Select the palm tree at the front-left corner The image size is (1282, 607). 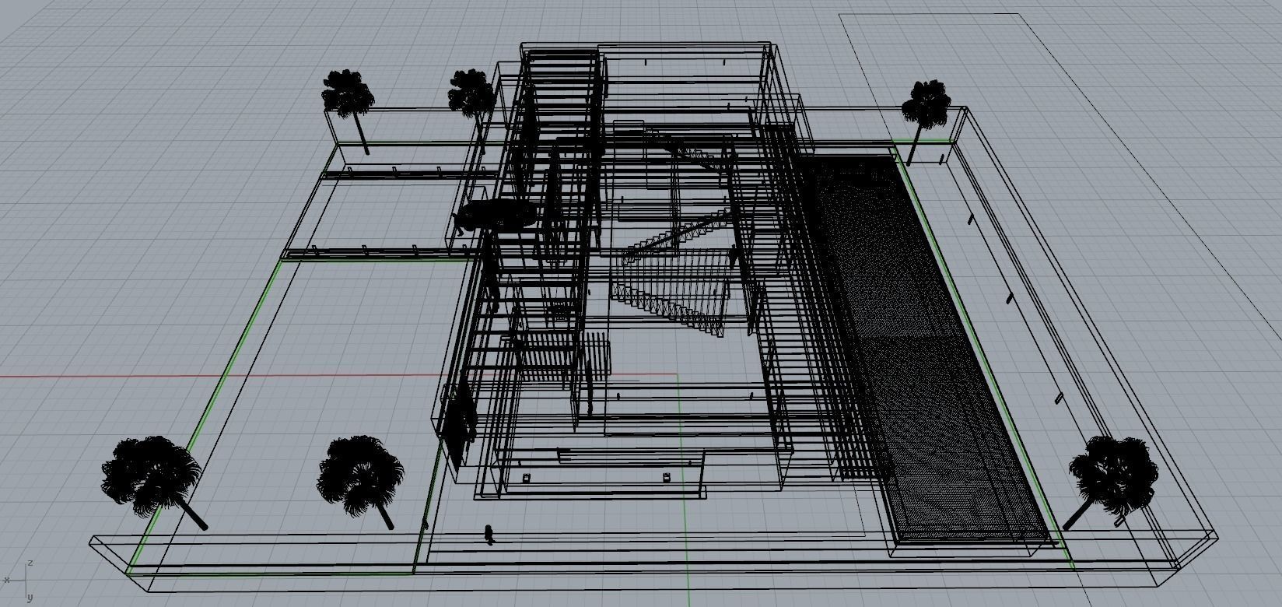[x=153, y=482]
